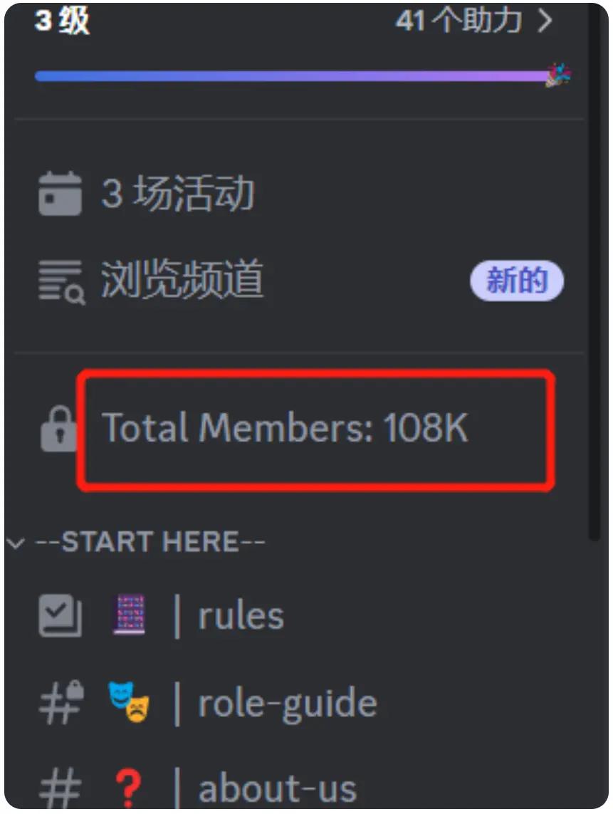Click the lock icon beside Total Members

point(58,428)
